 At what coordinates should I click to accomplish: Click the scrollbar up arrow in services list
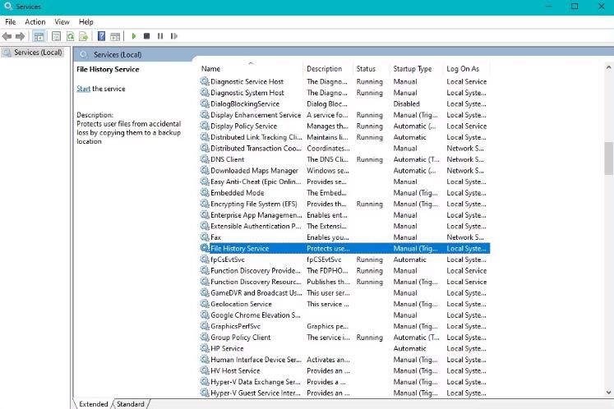608,67
